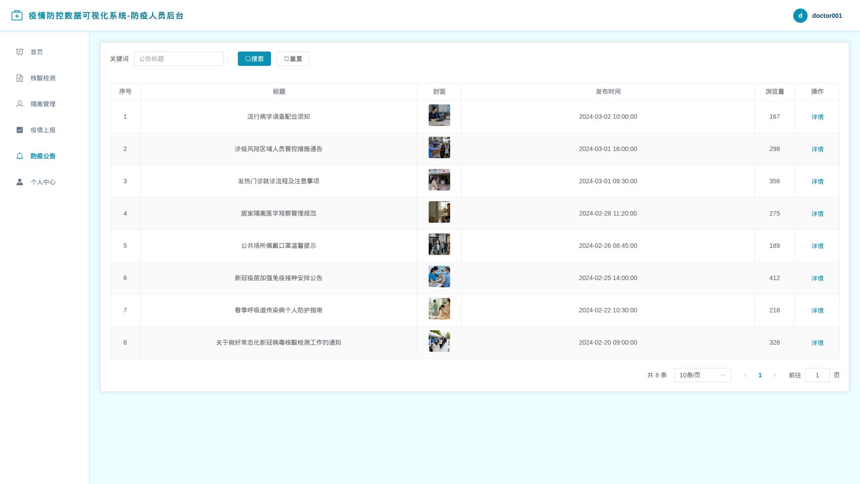Viewport: 860px width, 484px height.
Task: Click the system title 疫情防控数据可视化系统-防疫人员后台
Action: click(x=106, y=16)
